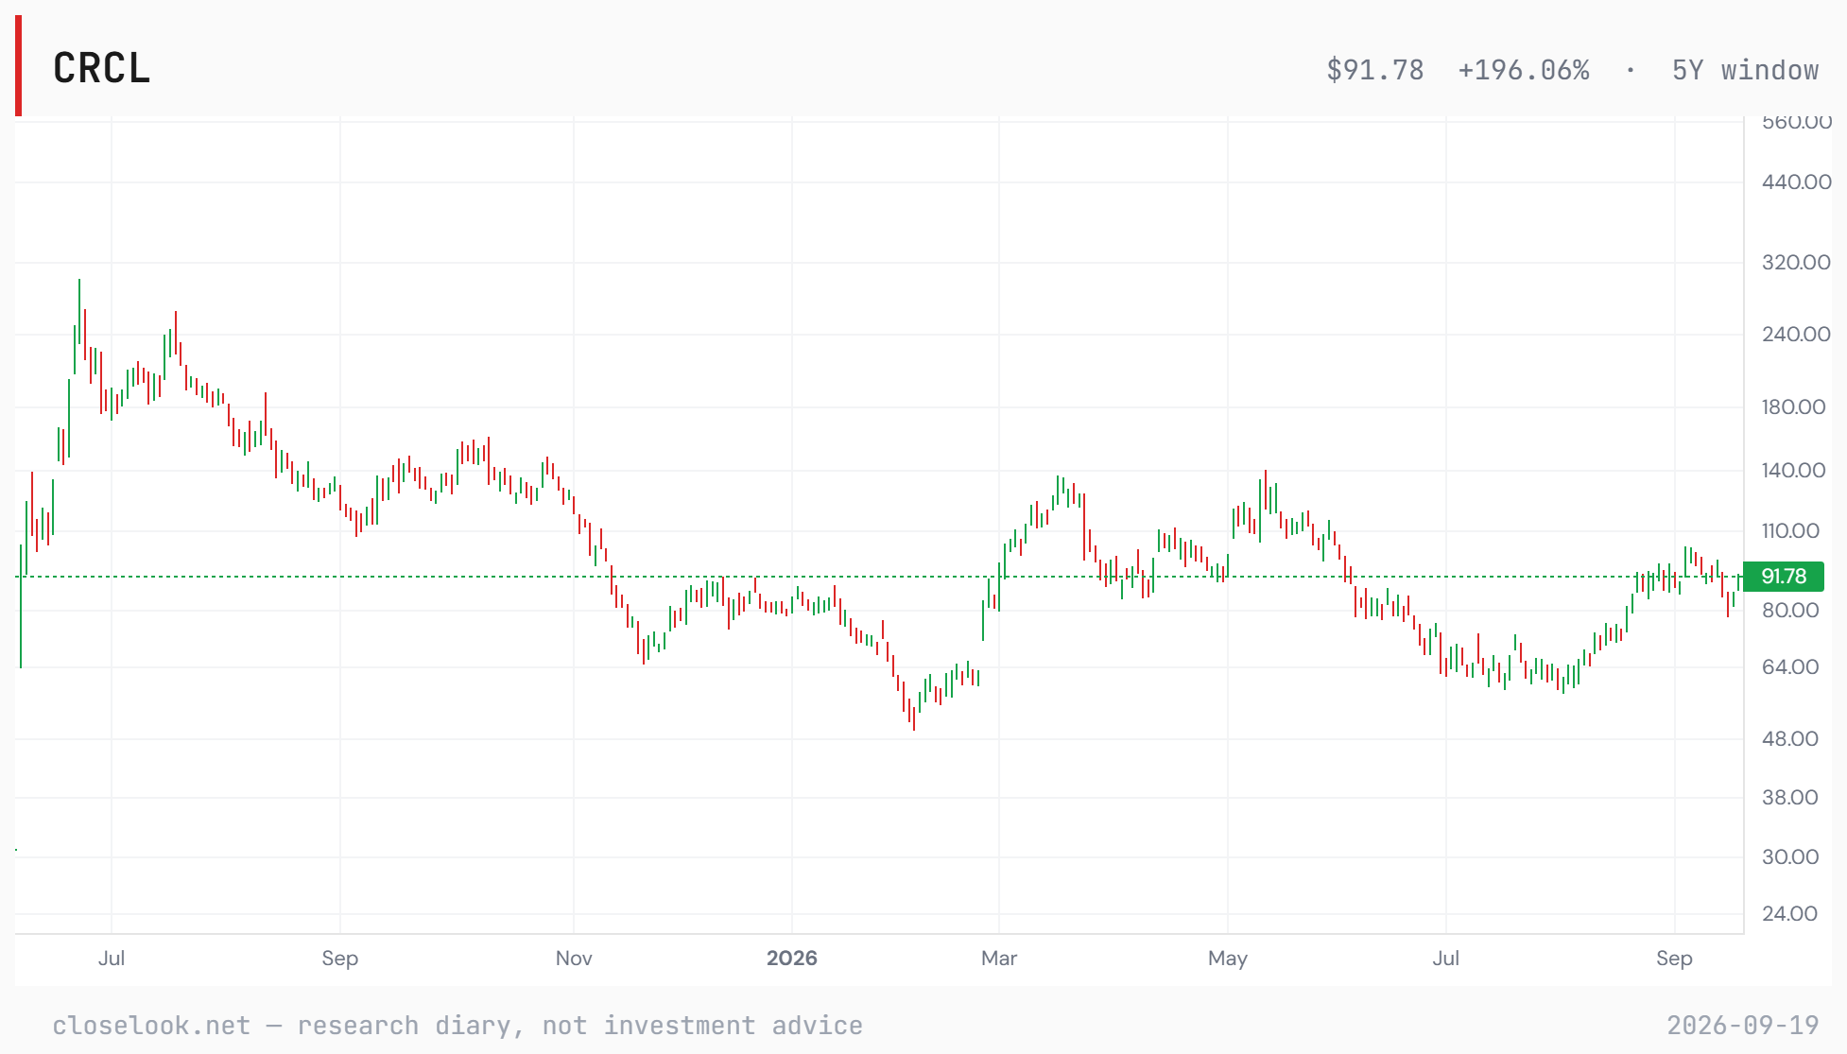Click the Nov time axis label
This screenshot has height=1054, width=1847.
[574, 958]
